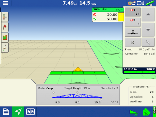The height and width of the screenshot is (117, 156).
Task: Open the 90 ft swath section bar
Action: 139,71
